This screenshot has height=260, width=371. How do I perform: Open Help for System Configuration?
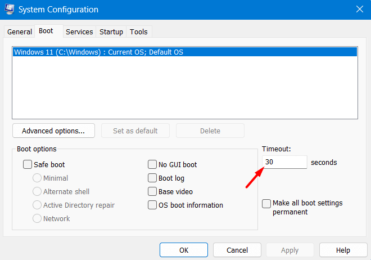343,250
